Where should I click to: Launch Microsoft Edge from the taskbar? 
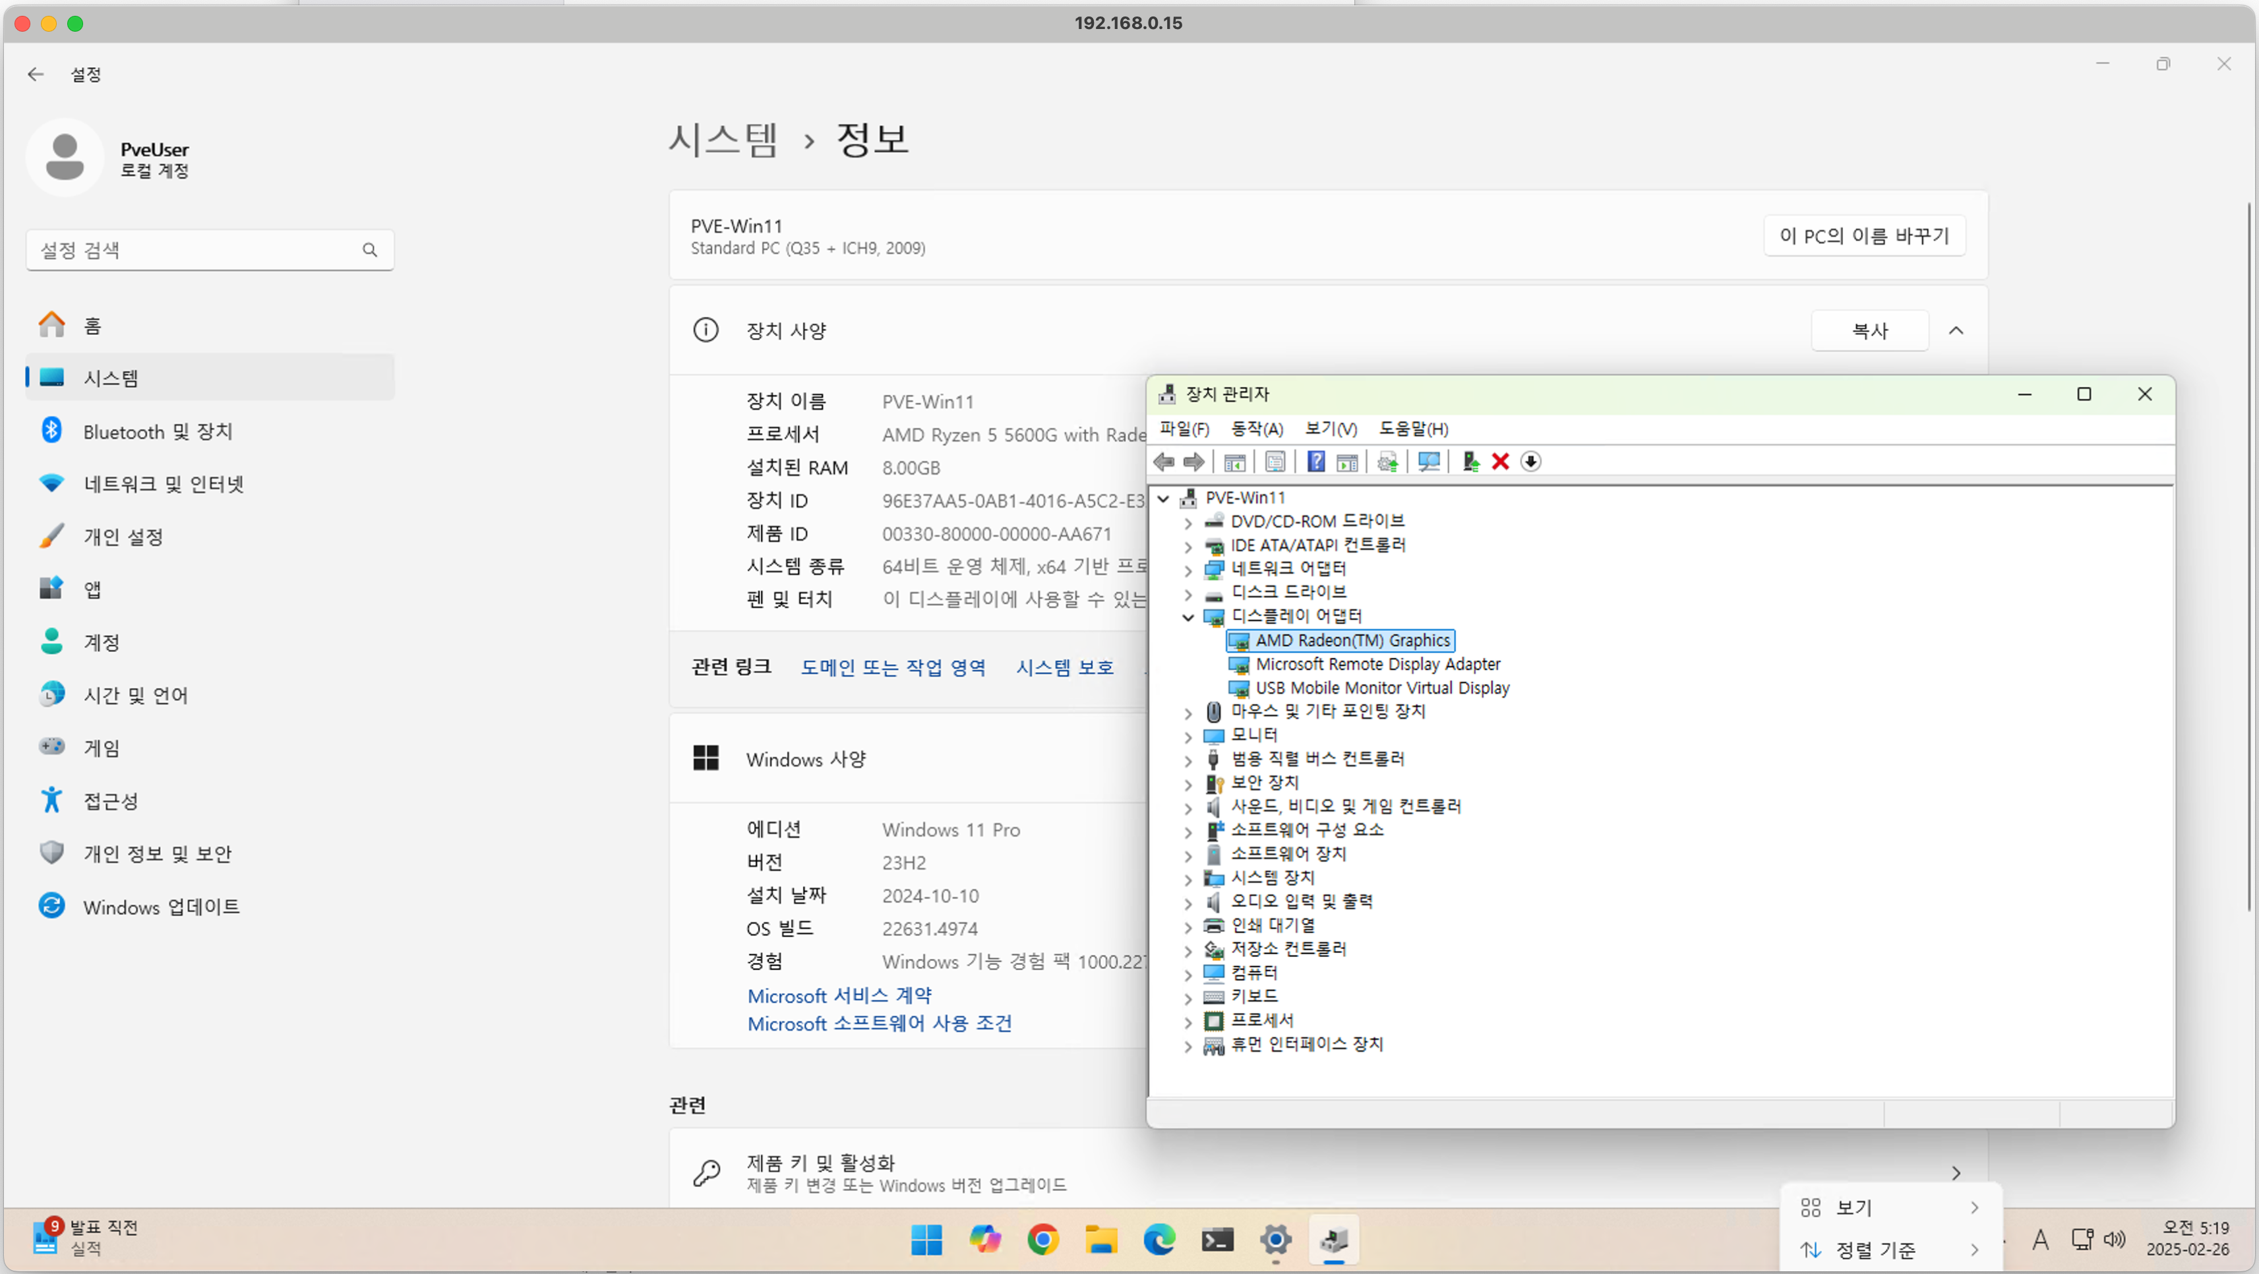click(1159, 1240)
